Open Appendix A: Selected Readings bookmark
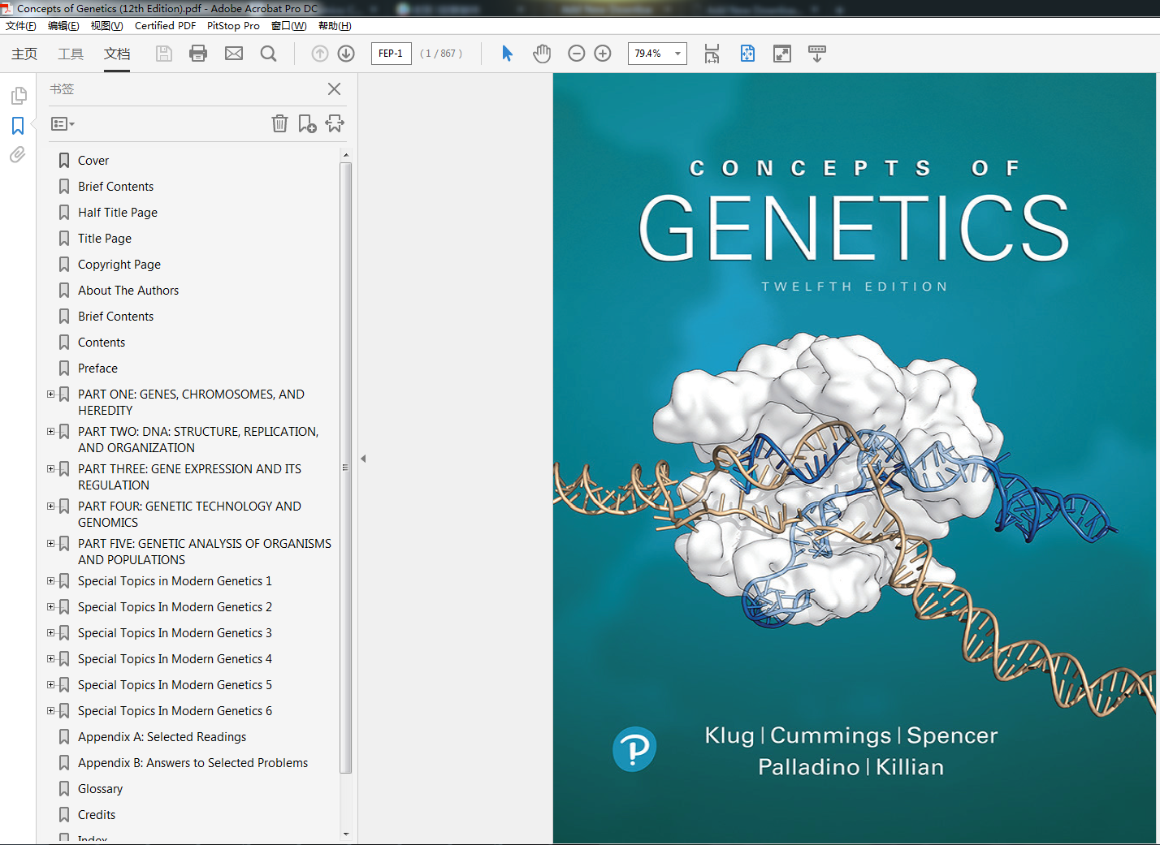 (x=162, y=737)
